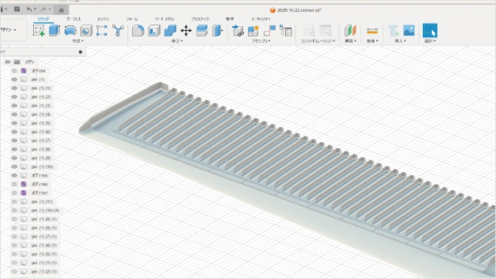Image resolution: width=496 pixels, height=279 pixels.
Task: Select the Joint tool icon
Action: (269, 31)
